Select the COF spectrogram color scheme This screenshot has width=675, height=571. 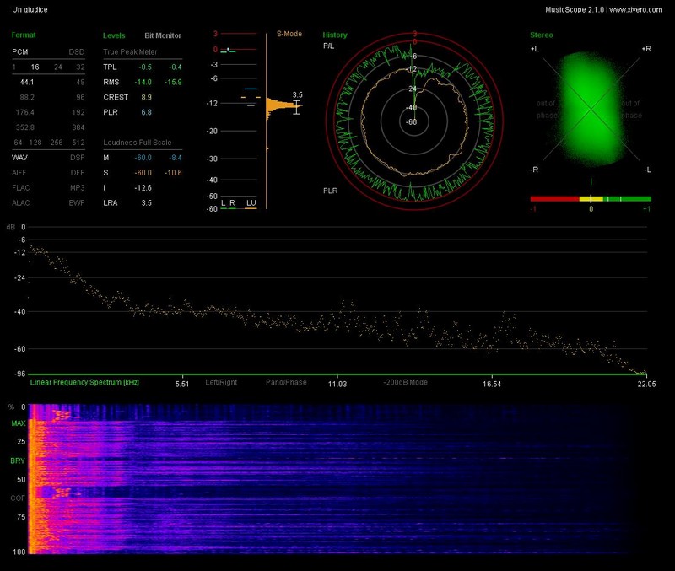click(x=18, y=498)
